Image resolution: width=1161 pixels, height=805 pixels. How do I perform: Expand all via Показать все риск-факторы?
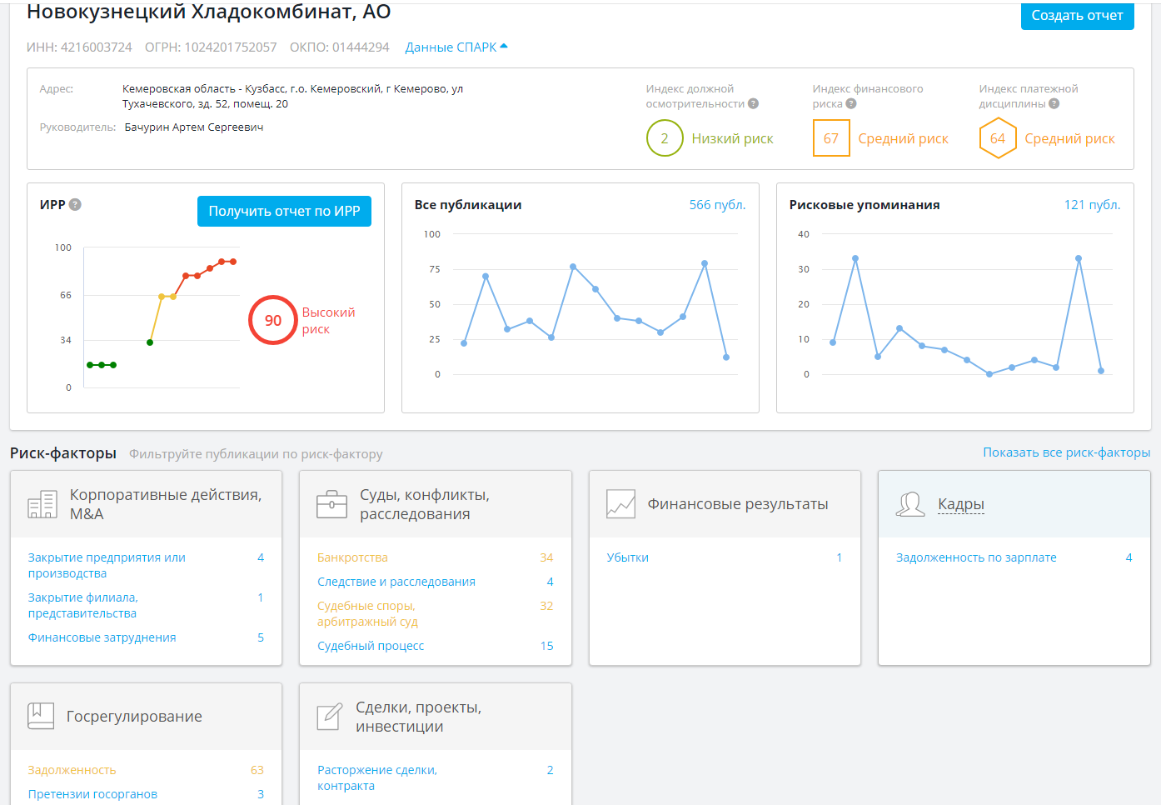pyautogui.click(x=1066, y=452)
